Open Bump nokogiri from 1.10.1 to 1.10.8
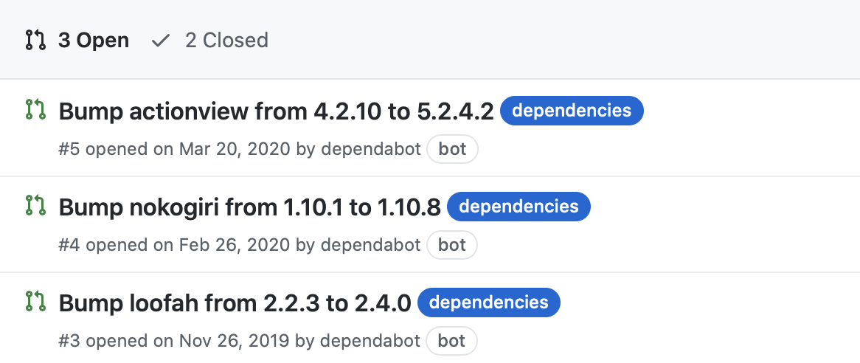Screen dimensions: 860x363 (x=249, y=207)
